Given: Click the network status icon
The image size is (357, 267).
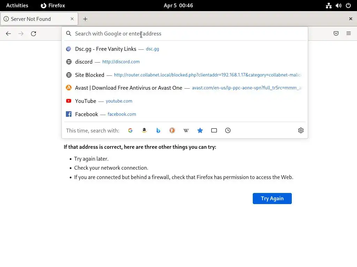Looking at the screenshot, I should (328, 6).
